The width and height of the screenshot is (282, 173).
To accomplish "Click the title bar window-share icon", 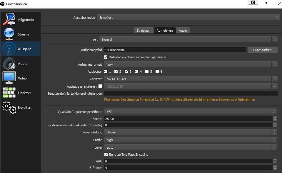I will [253, 3].
